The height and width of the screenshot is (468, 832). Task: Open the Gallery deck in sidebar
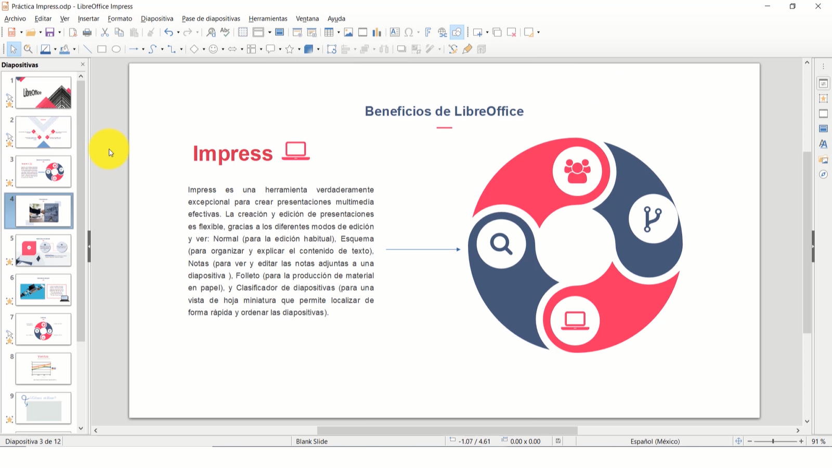(x=823, y=159)
